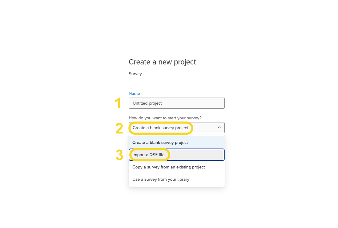Pick 'Copy a survey from an existing project'
The height and width of the screenshot is (228, 338).
click(x=169, y=167)
